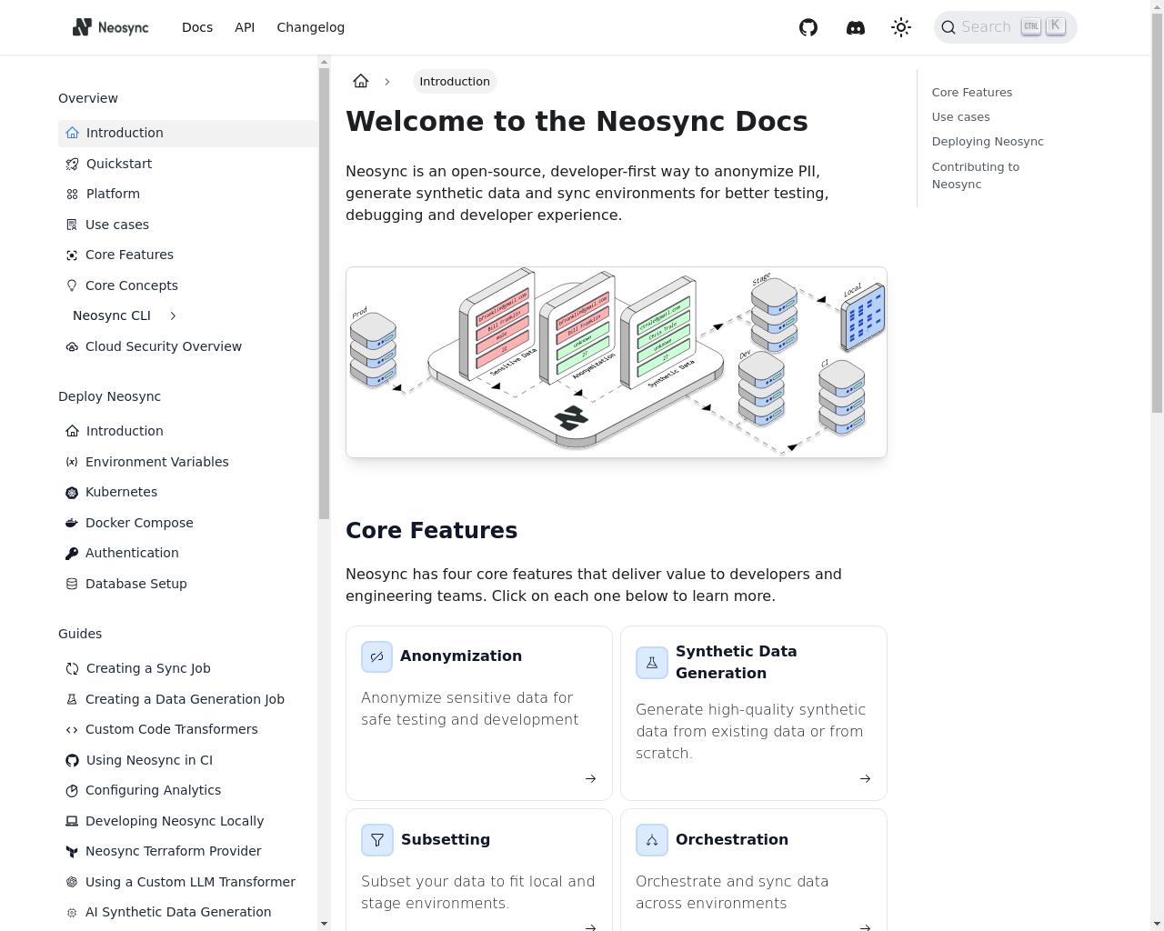The width and height of the screenshot is (1164, 931).
Task: Jump to Use cases in table of contents
Action: coord(960,116)
